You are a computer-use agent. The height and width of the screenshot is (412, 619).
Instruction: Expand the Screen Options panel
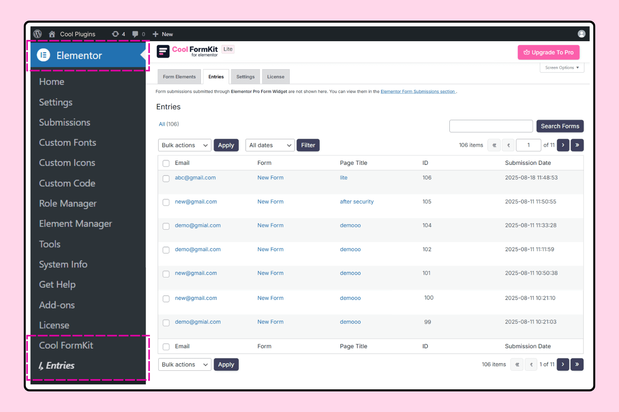(562, 67)
